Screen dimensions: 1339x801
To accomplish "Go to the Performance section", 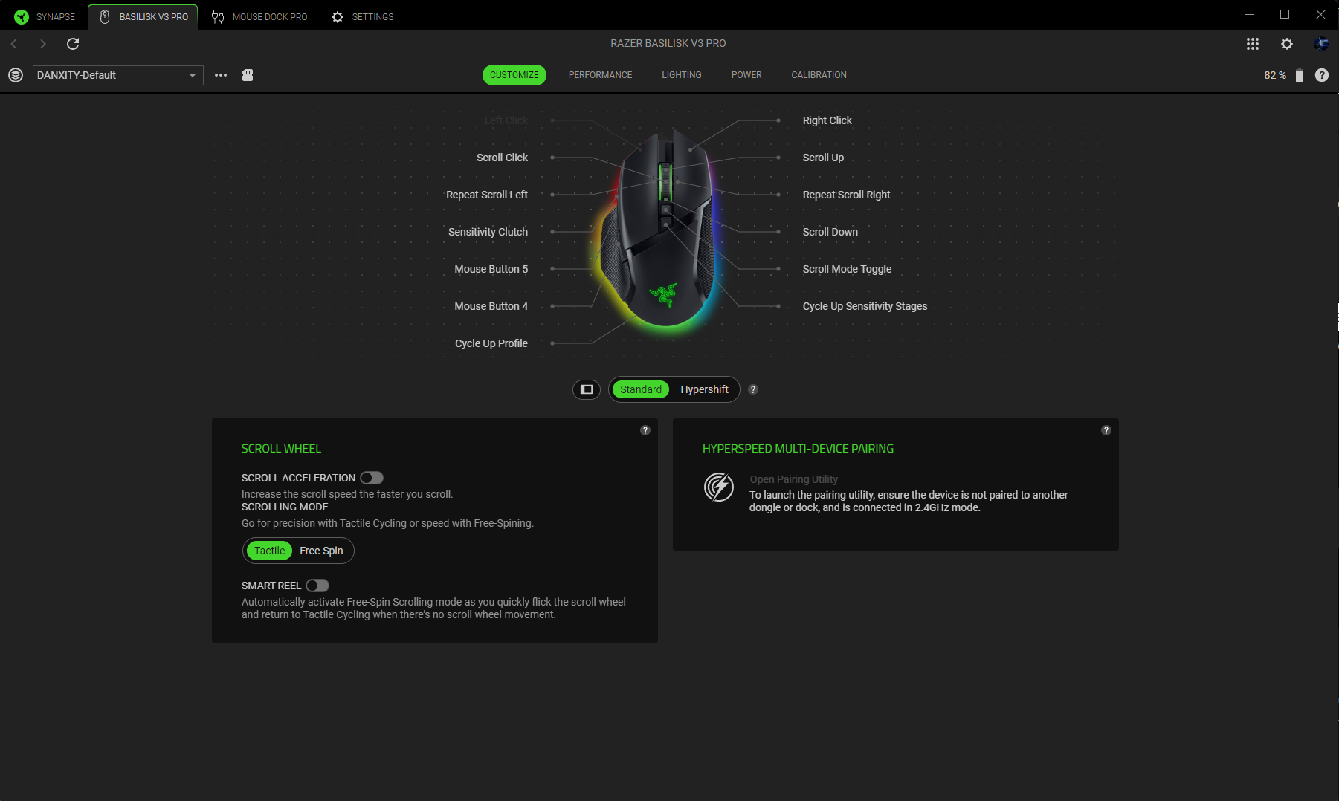I will [600, 75].
